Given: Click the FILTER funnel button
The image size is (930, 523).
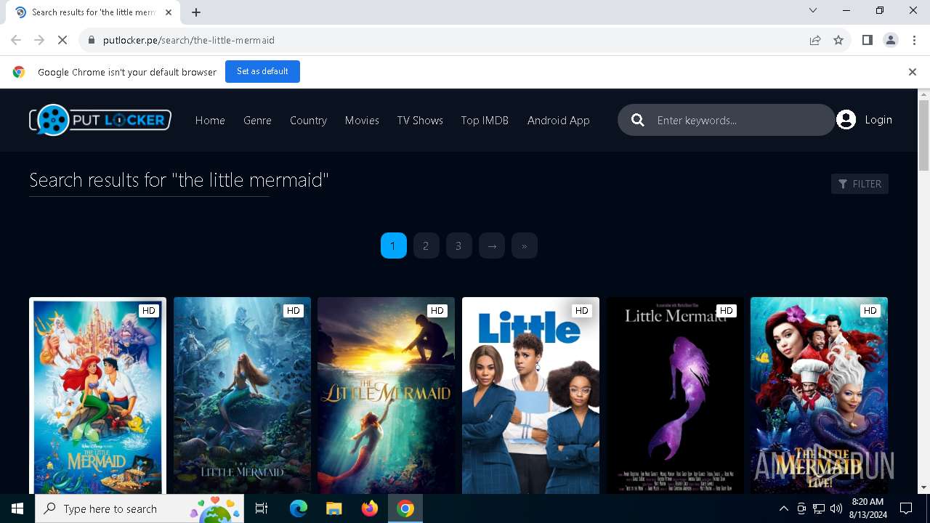Looking at the screenshot, I should pyautogui.click(x=860, y=184).
